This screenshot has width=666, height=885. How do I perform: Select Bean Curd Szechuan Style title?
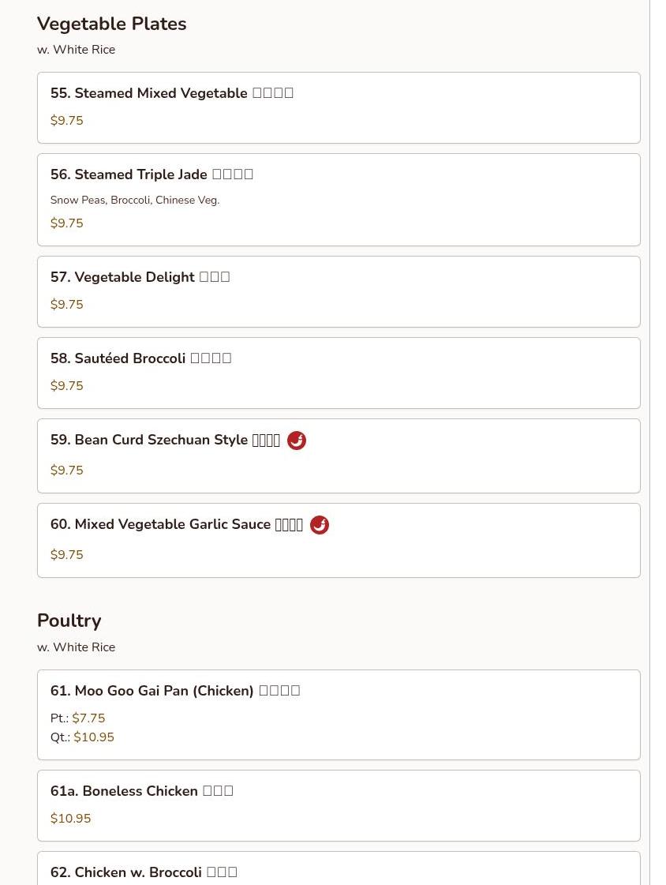click(x=149, y=440)
